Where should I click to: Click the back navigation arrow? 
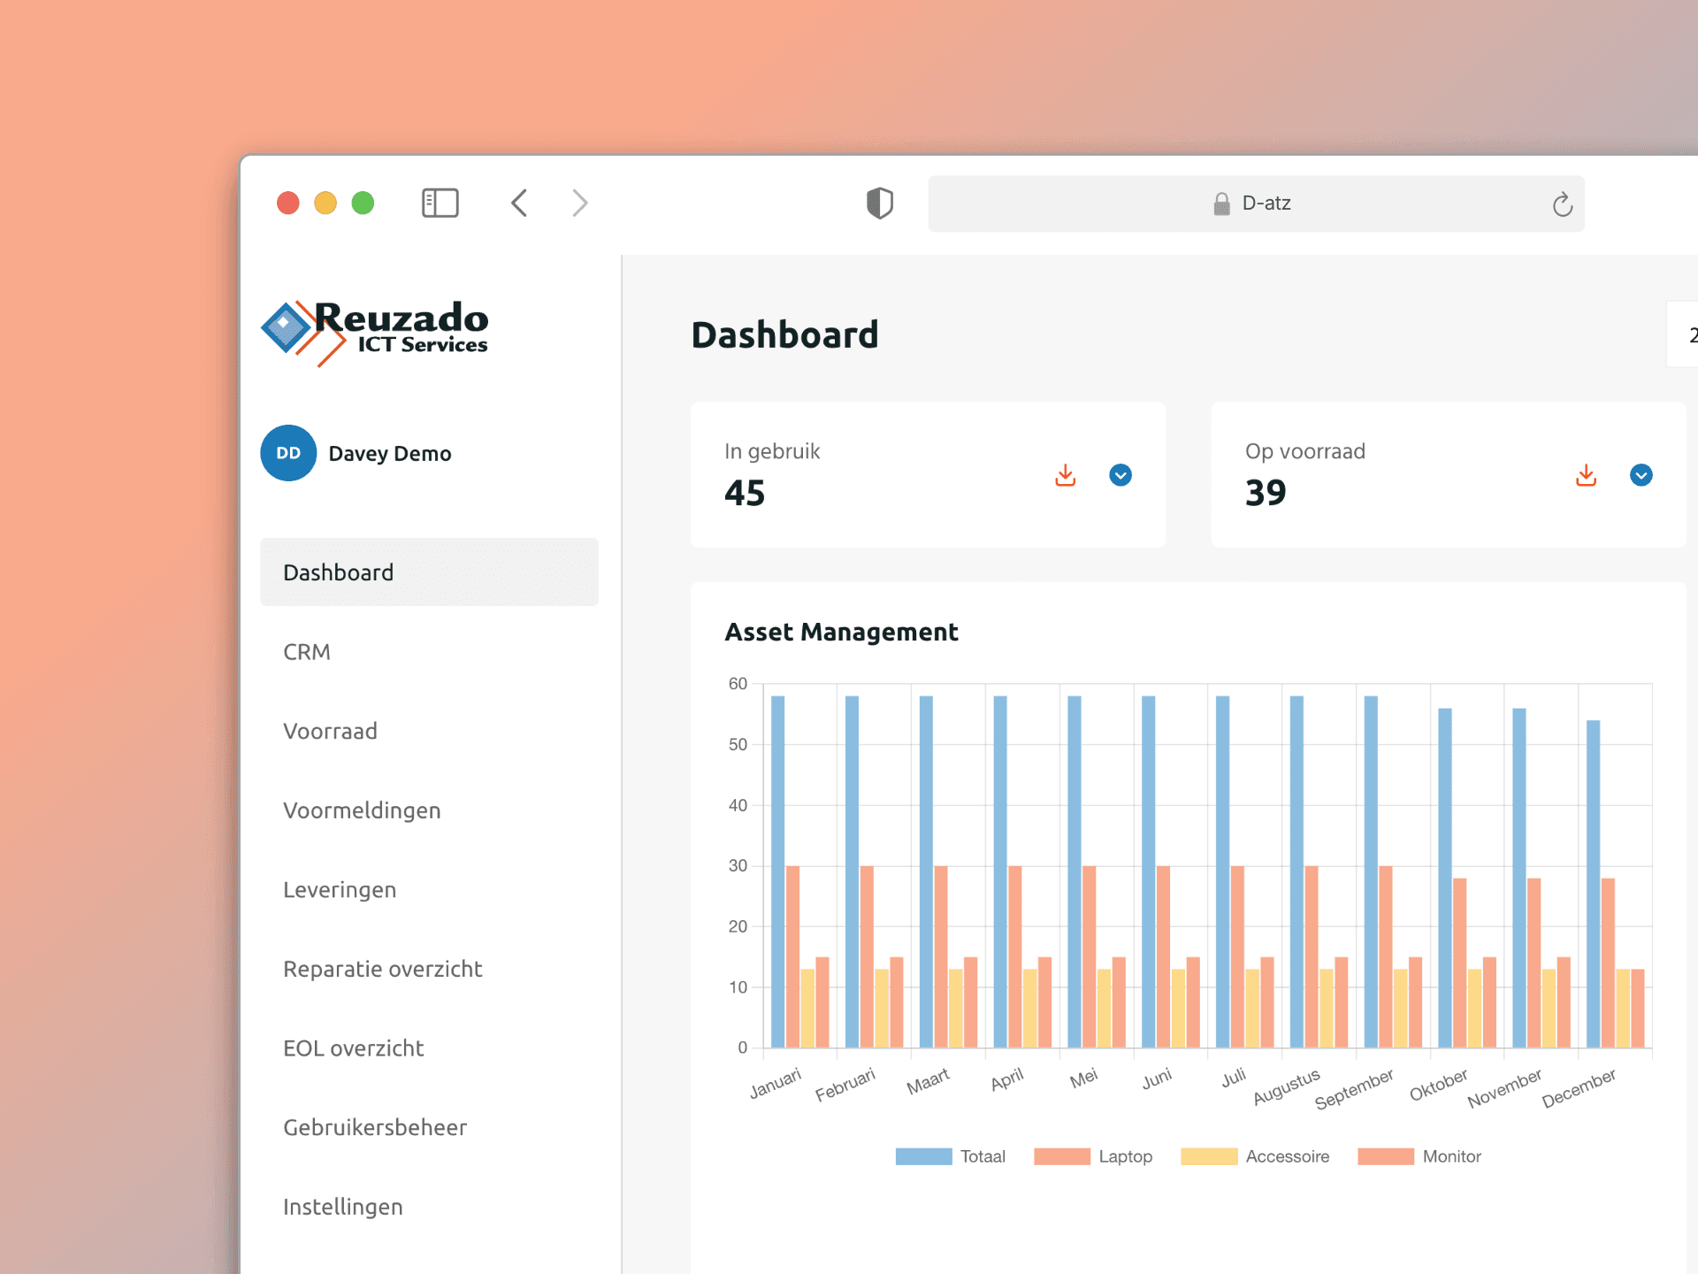519,203
